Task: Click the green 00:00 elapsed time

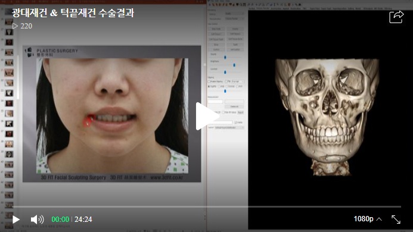Action: coord(60,220)
